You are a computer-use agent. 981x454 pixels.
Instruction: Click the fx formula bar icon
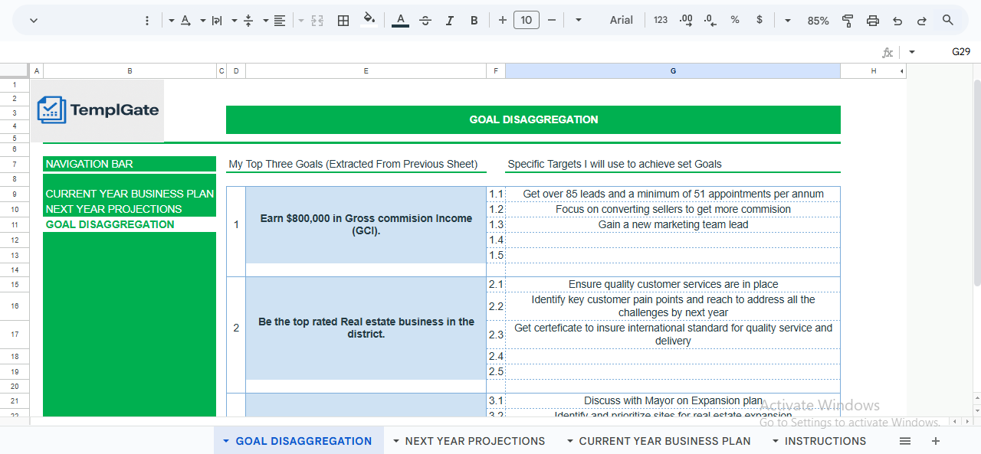(887, 52)
